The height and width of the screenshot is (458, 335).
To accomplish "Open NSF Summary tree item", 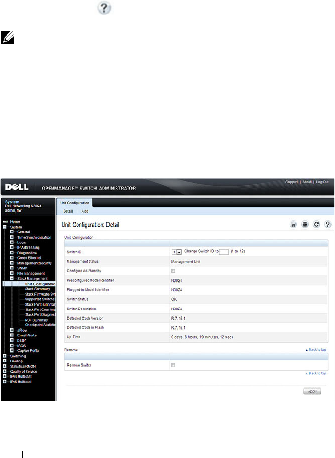I will [x=37, y=320].
